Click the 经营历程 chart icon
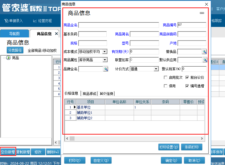The height and width of the screenshot is (165, 225). (x=35, y=21)
